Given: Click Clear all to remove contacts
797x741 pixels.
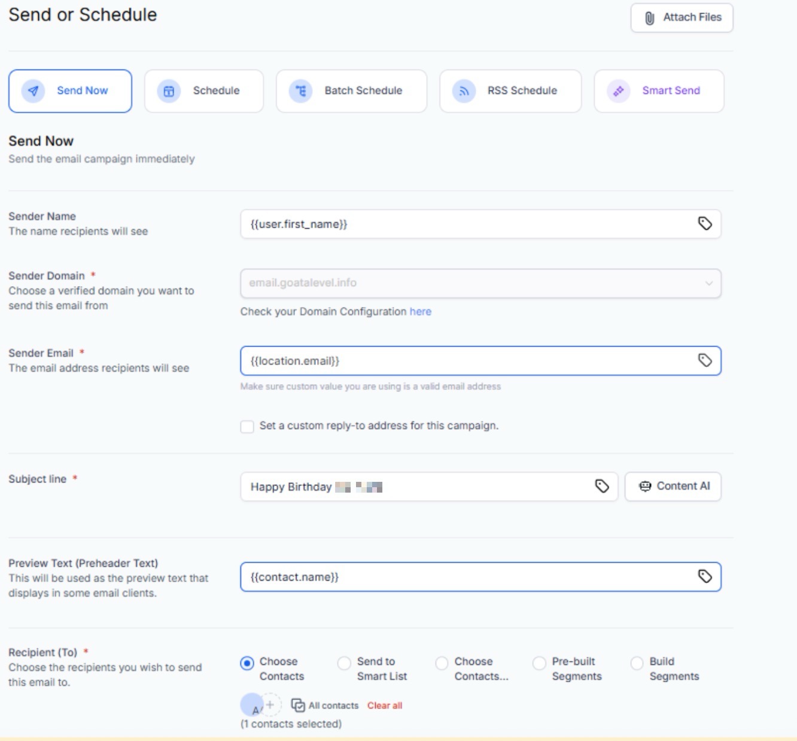Looking at the screenshot, I should coord(384,706).
